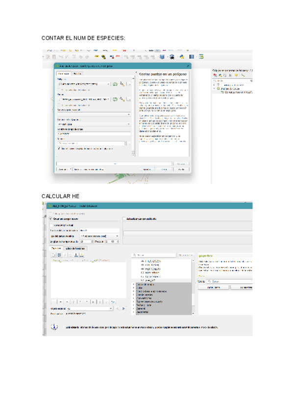Screen dimensions: 294x415
Task: Click the function search box in Field Calculator
Action: [x=154, y=255]
